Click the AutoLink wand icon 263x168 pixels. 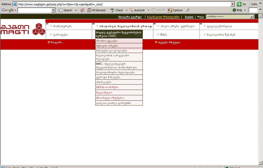(x=131, y=10)
